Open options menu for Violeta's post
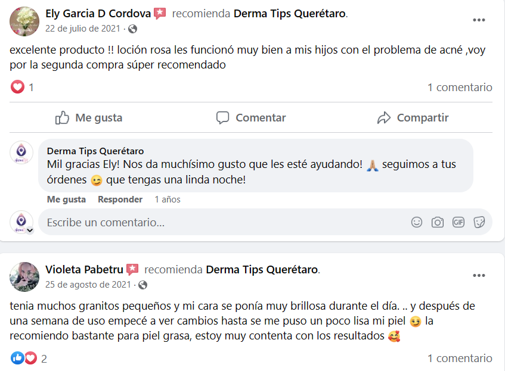The height and width of the screenshot is (371, 505). [x=479, y=276]
